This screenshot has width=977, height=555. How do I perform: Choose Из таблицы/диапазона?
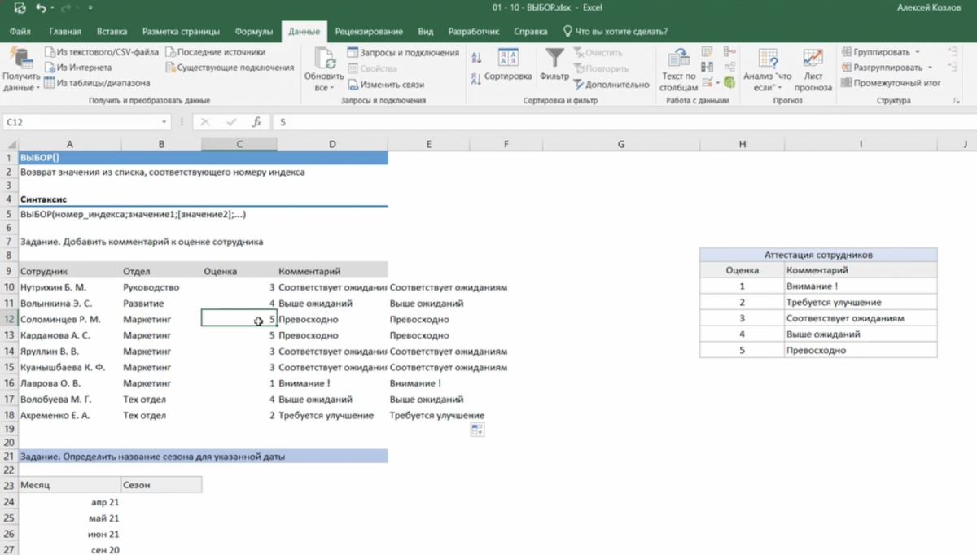click(x=97, y=83)
